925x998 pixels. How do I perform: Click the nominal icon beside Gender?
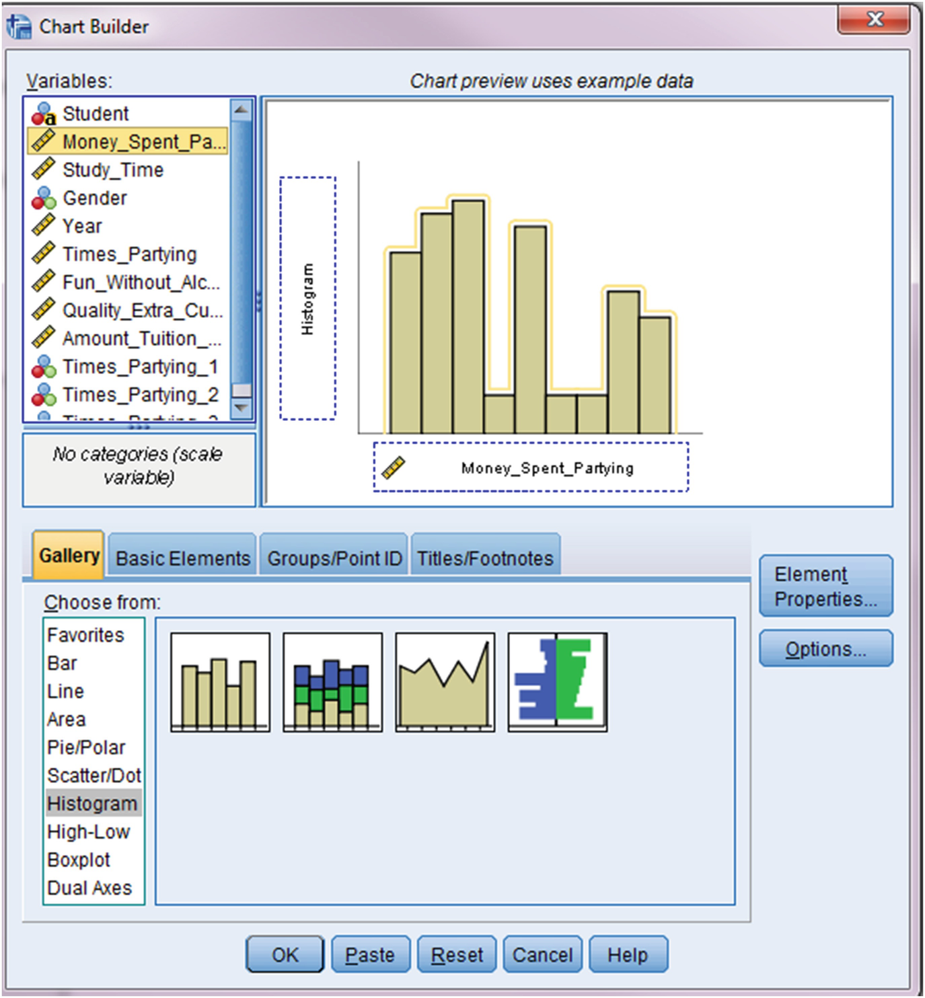44,198
